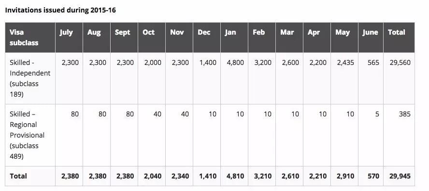
Task: Click the 3,210 Feb total cell
Action: (x=262, y=176)
